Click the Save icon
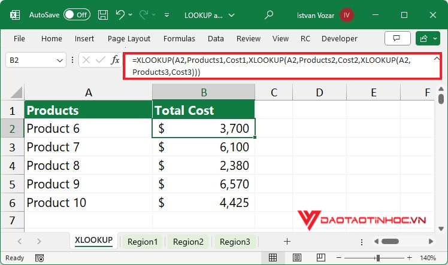This screenshot has height=265, width=448. point(103,15)
